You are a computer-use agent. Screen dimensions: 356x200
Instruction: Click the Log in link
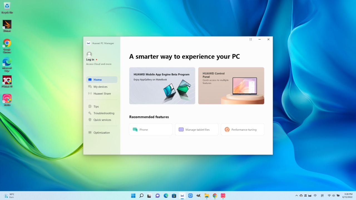pos(90,59)
